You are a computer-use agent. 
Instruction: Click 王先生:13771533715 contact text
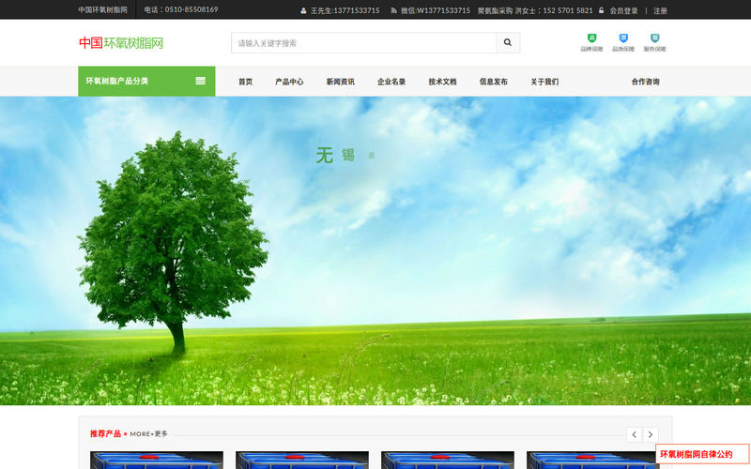click(x=345, y=10)
